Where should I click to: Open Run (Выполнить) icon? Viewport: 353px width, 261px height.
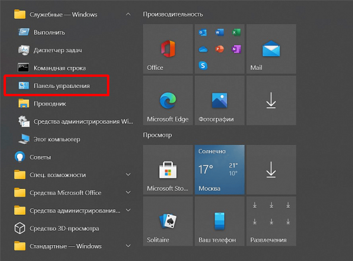[x=24, y=32]
